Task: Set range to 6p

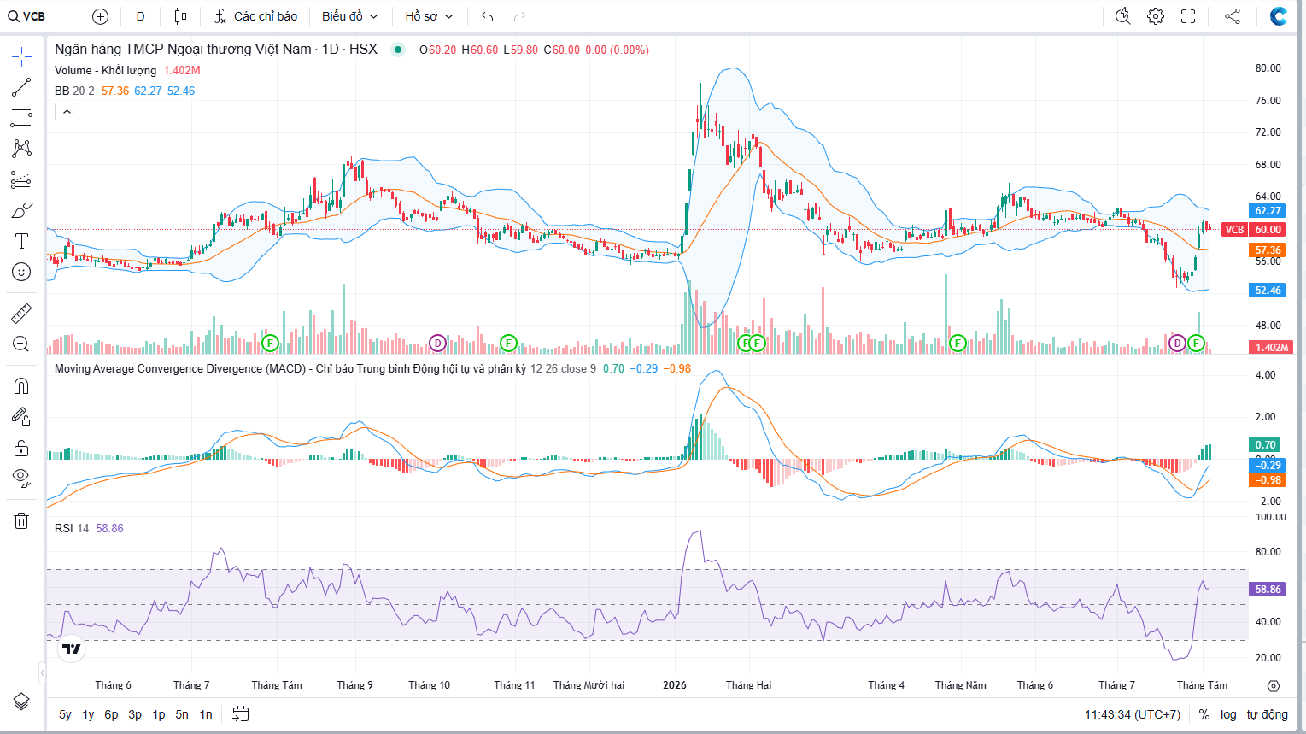Action: pos(111,714)
